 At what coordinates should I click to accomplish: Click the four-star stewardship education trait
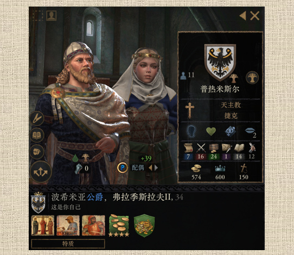(119, 225)
